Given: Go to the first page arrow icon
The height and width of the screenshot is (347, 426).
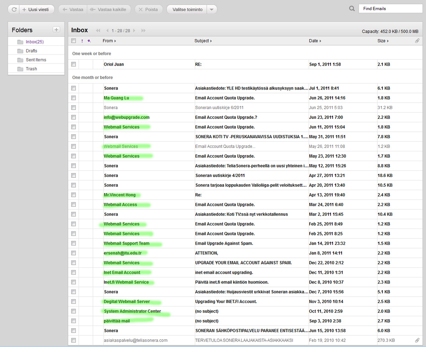Looking at the screenshot, I should (98, 31).
